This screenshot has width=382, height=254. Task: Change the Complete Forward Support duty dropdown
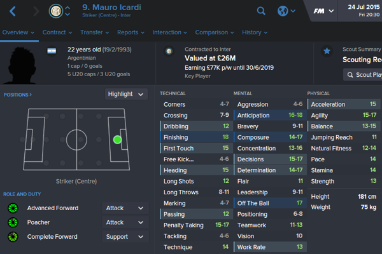124,237
